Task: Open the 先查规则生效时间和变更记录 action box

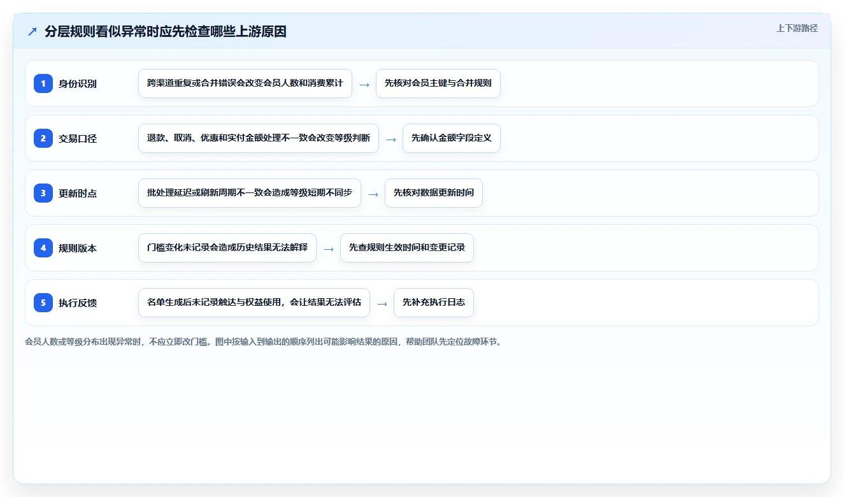Action: pyautogui.click(x=407, y=248)
